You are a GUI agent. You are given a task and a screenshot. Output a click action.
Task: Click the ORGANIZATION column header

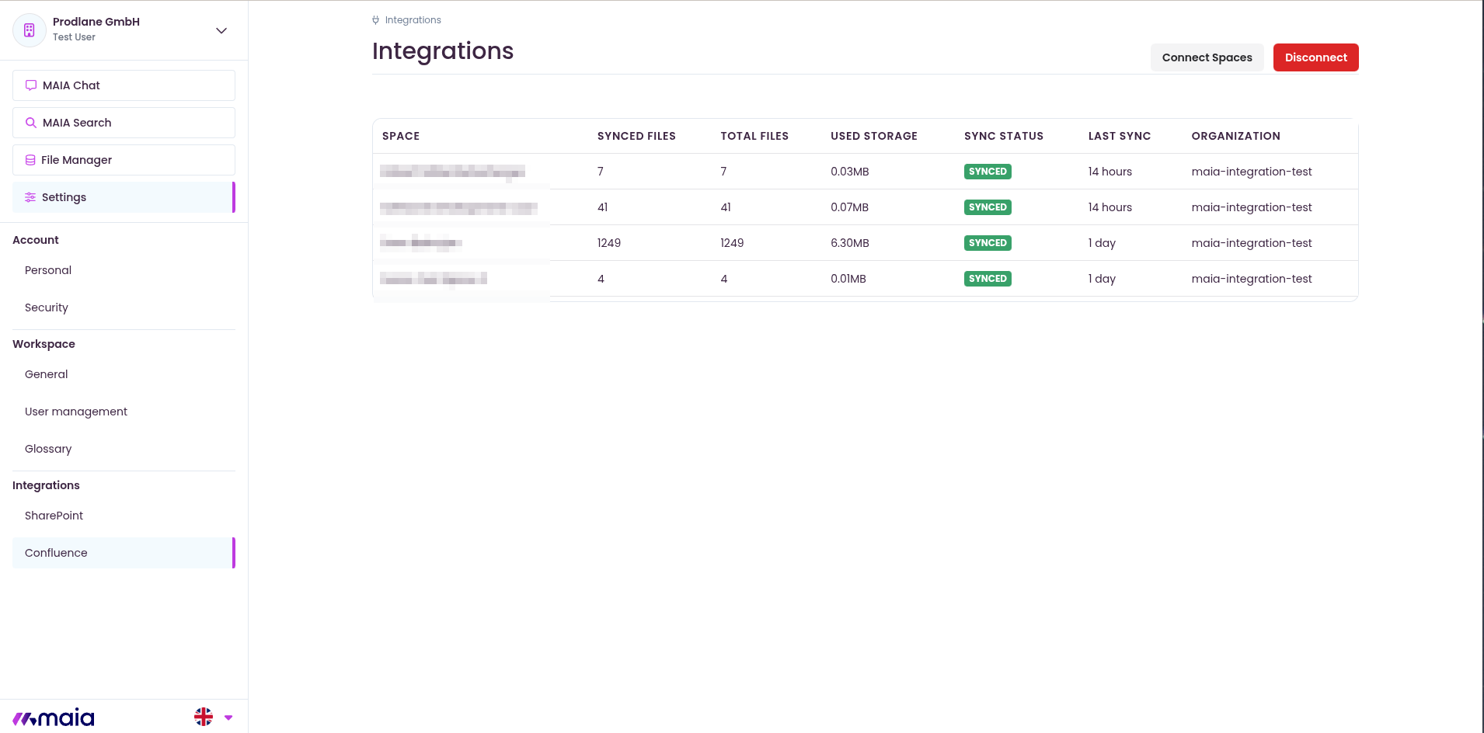tap(1236, 136)
